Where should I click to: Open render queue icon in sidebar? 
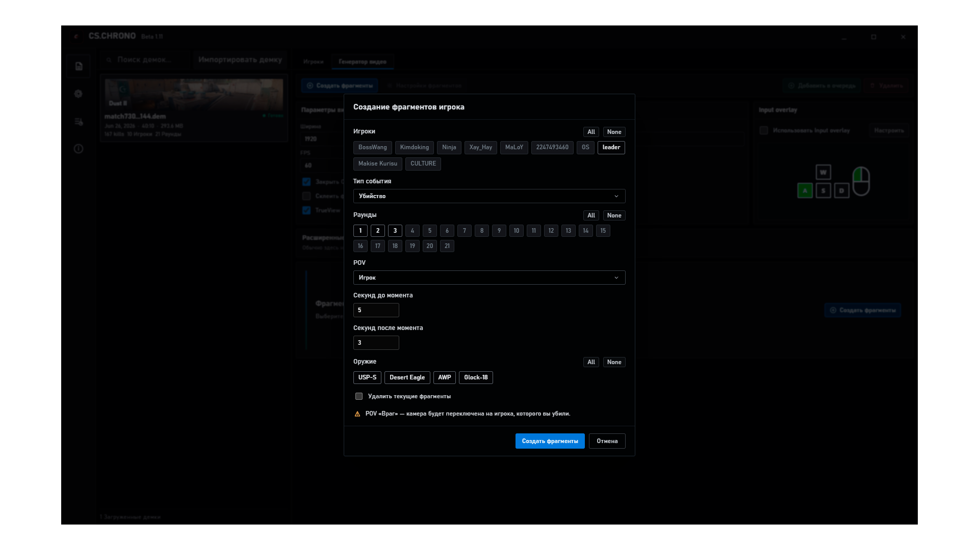(79, 122)
